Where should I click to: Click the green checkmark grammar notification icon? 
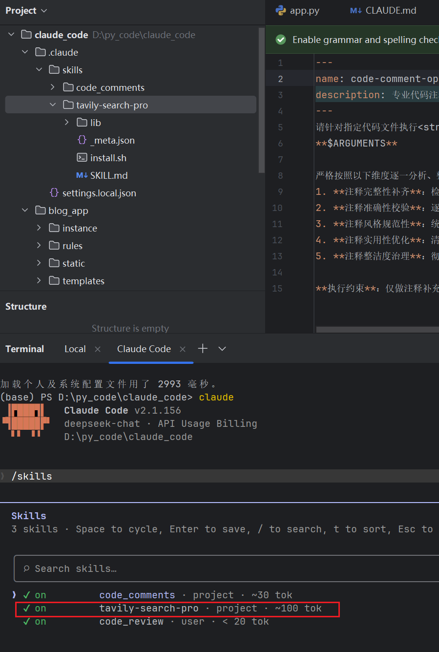(281, 40)
